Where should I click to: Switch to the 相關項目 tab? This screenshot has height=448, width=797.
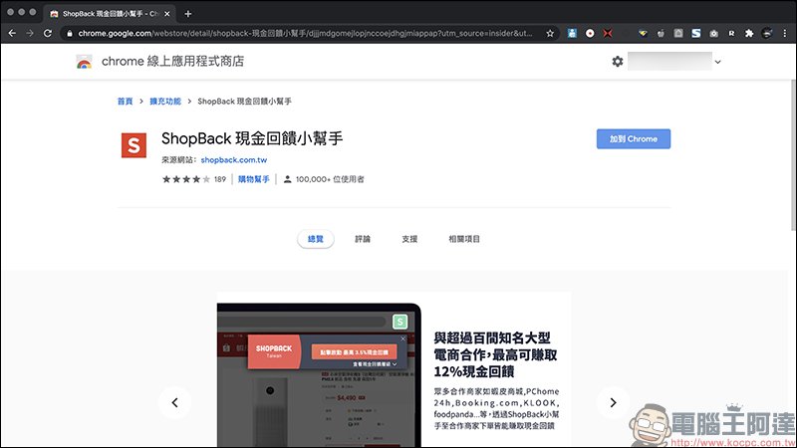[464, 239]
